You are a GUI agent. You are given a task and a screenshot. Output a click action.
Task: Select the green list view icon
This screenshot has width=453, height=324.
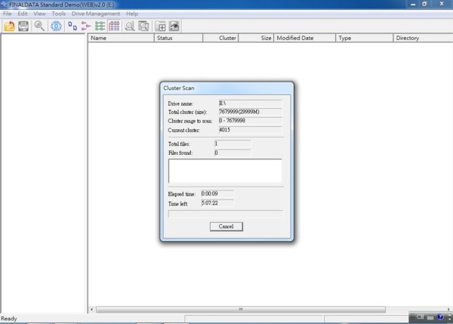pyautogui.click(x=100, y=26)
